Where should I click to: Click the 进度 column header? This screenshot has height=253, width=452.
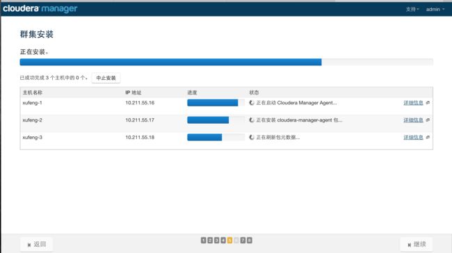192,92
